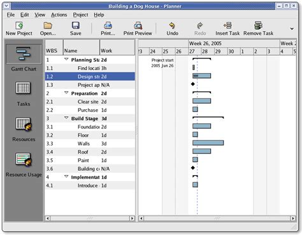Click the Design task Gantt bar
Viewport: 302px width, 235px height.
[x=202, y=76]
